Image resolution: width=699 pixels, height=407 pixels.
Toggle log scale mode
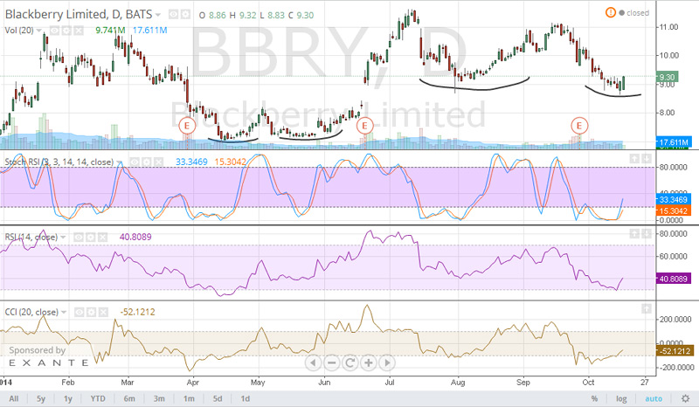pyautogui.click(x=621, y=398)
